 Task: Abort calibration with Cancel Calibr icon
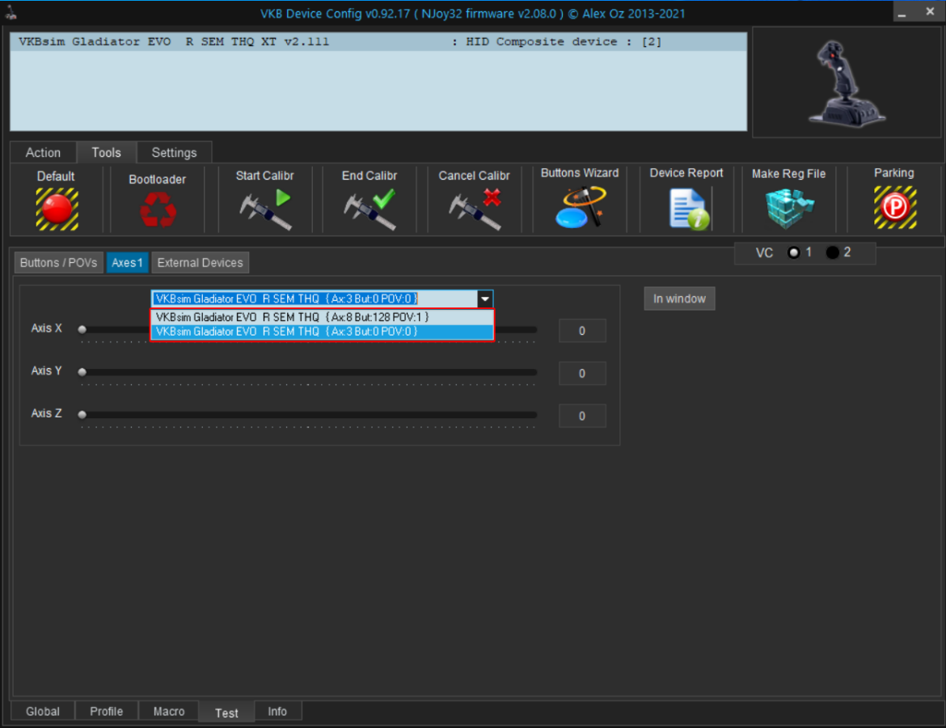[475, 209]
